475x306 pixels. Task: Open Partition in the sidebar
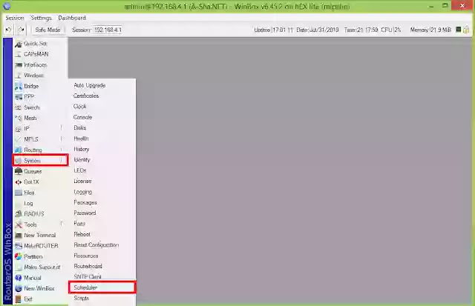click(40, 256)
